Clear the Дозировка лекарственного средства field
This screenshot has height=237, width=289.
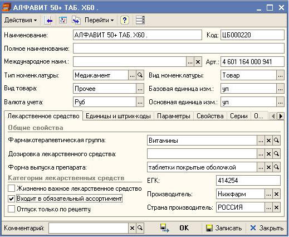tap(268, 154)
